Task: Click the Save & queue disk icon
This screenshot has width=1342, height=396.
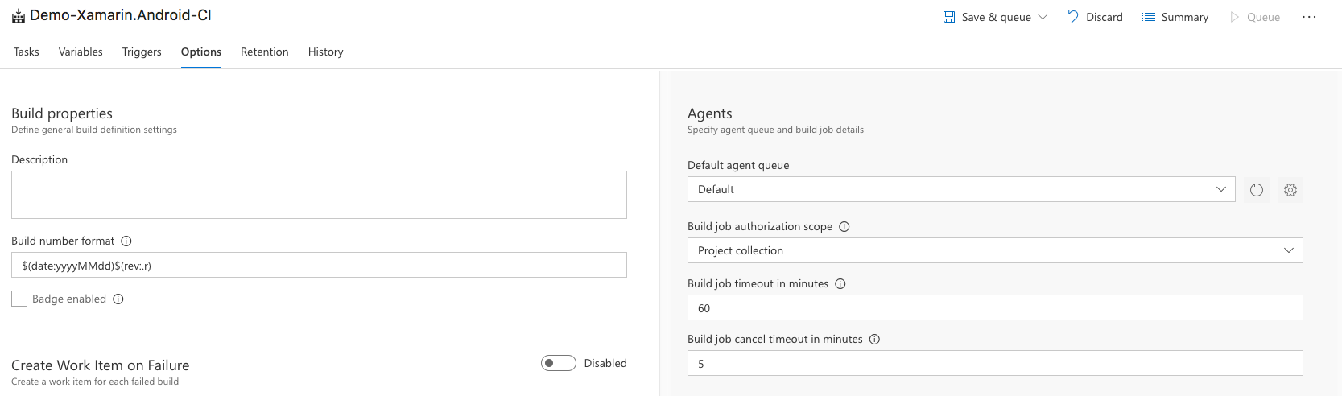Action: point(949,17)
